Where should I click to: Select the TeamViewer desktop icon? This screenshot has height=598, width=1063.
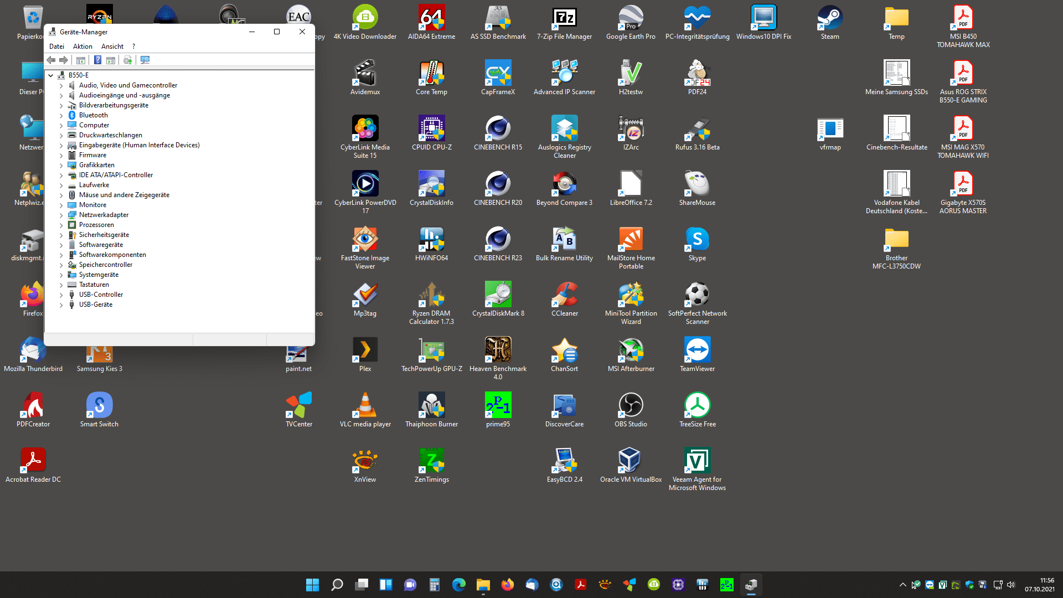pyautogui.click(x=698, y=355)
